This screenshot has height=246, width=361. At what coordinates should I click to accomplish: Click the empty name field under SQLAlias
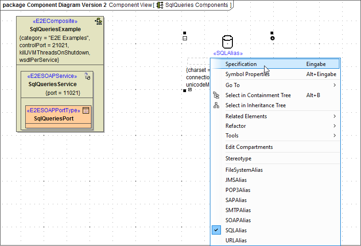point(198,61)
